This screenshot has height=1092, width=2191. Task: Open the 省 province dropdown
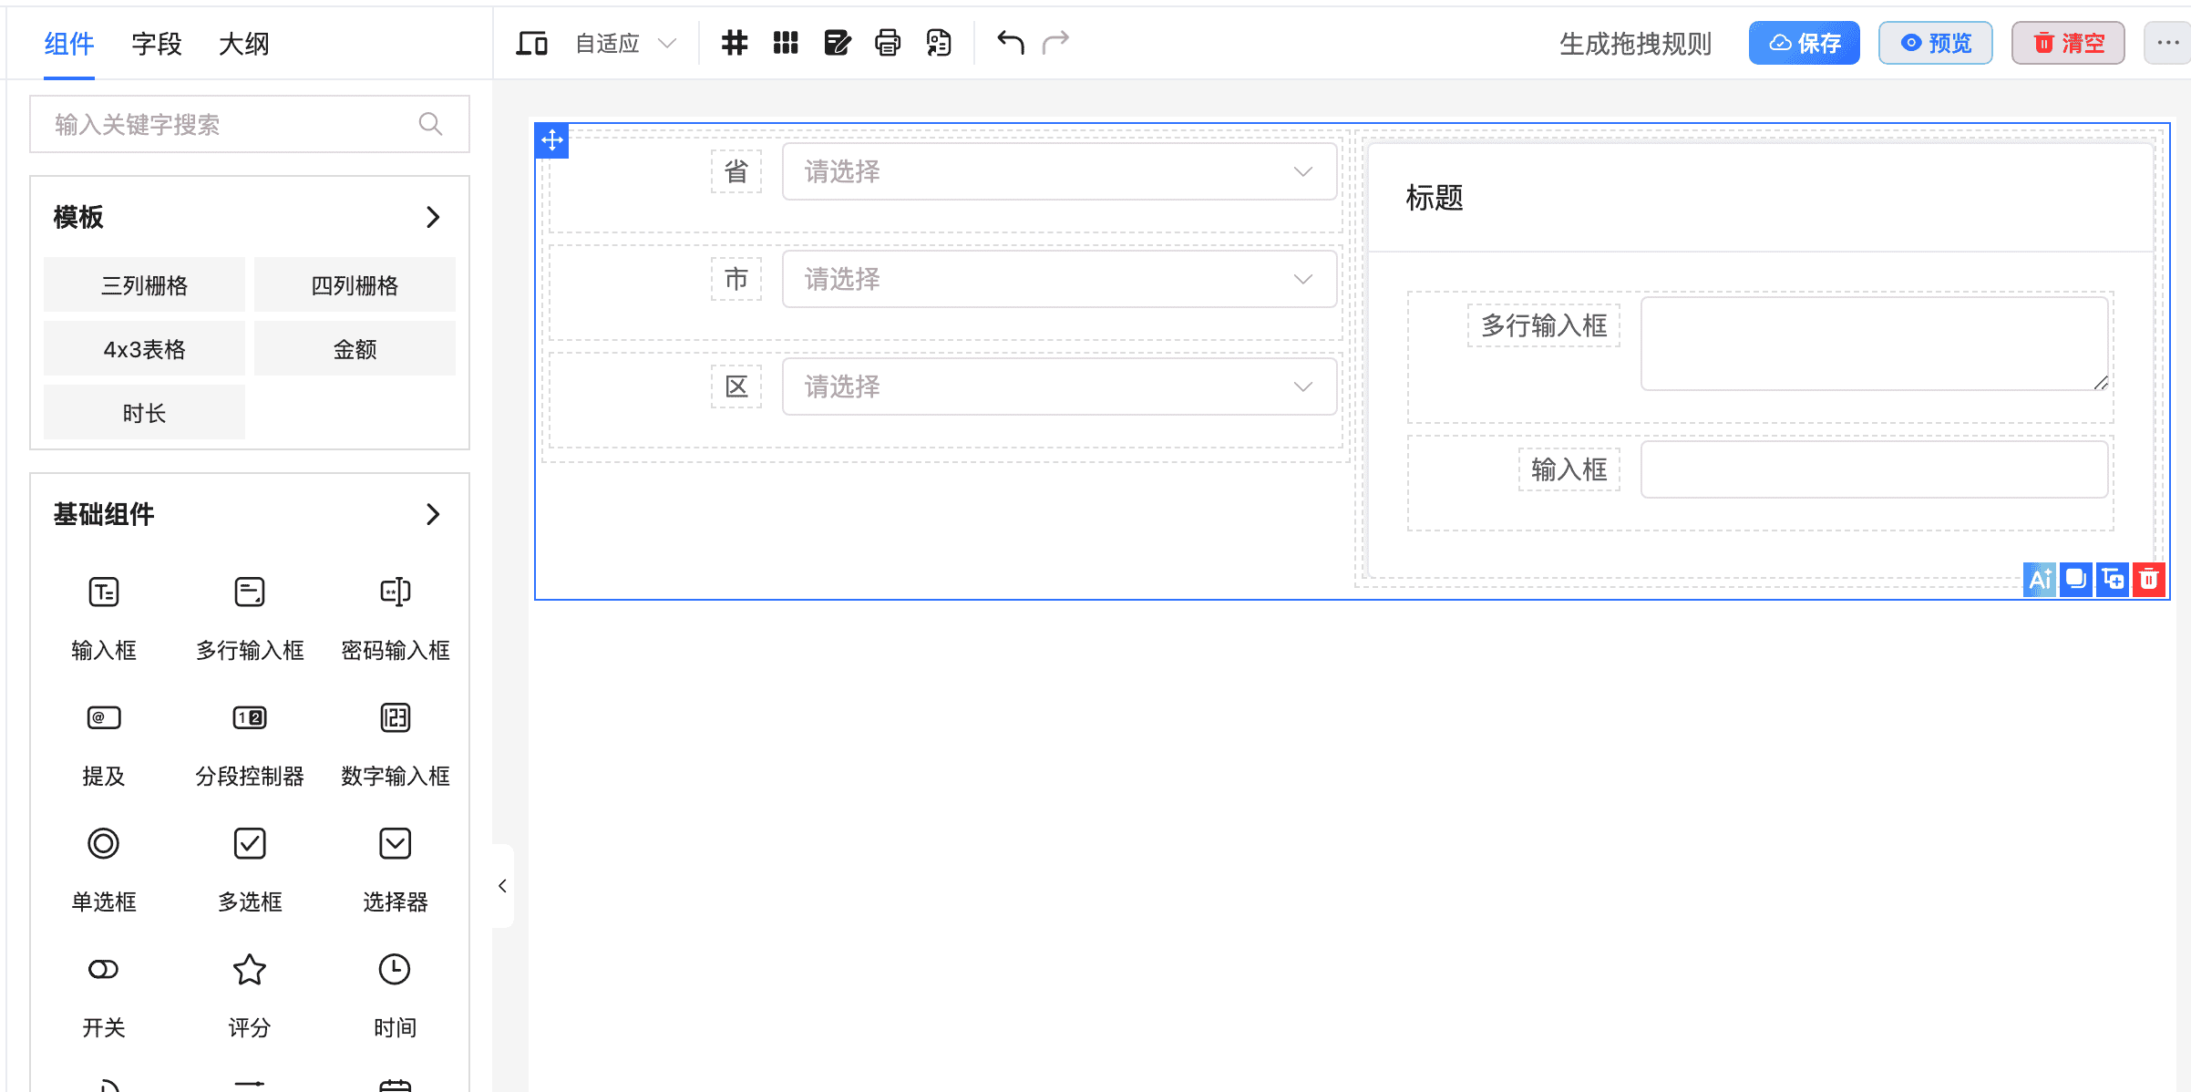click(x=1059, y=171)
